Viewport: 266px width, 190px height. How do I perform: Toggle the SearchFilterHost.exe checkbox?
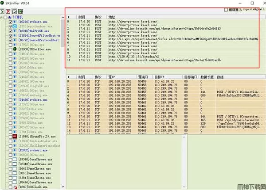pyautogui.click(x=11, y=36)
